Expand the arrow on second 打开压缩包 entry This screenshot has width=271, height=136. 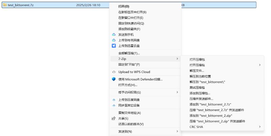(260, 65)
